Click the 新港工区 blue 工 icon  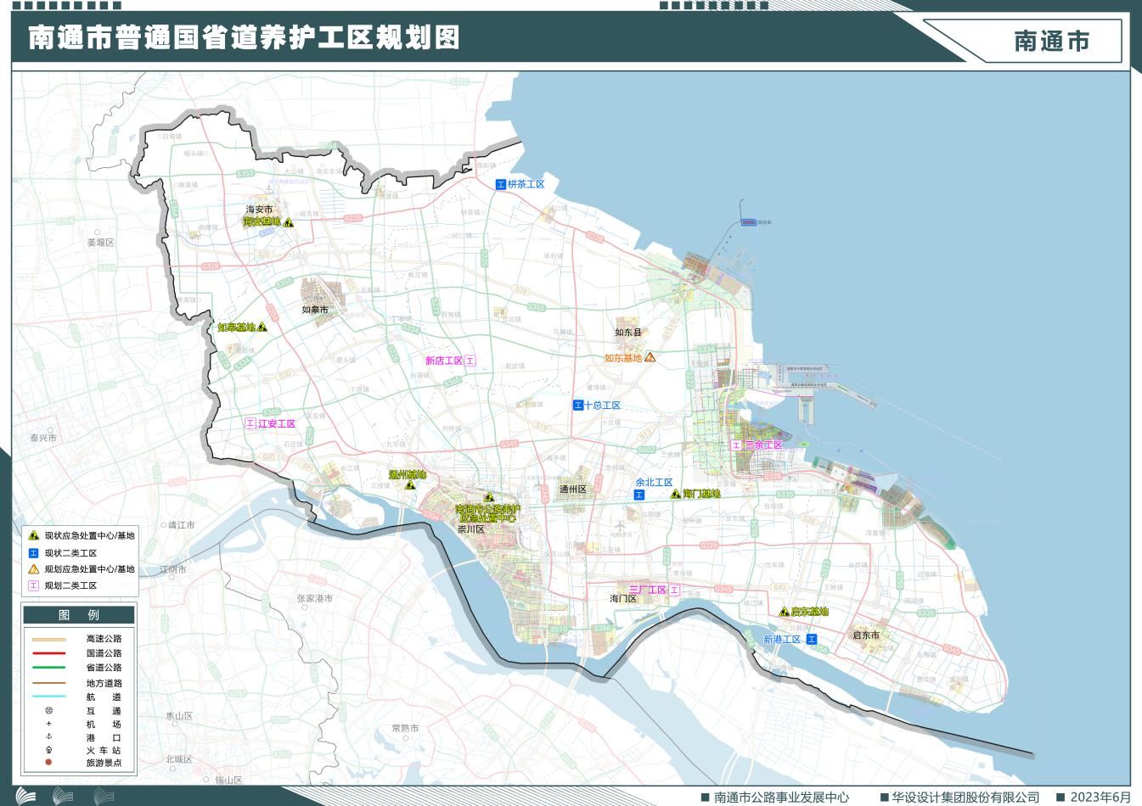click(x=811, y=639)
